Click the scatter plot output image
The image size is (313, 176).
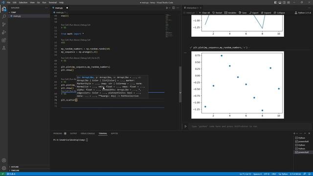pyautogui.click(x=238, y=85)
